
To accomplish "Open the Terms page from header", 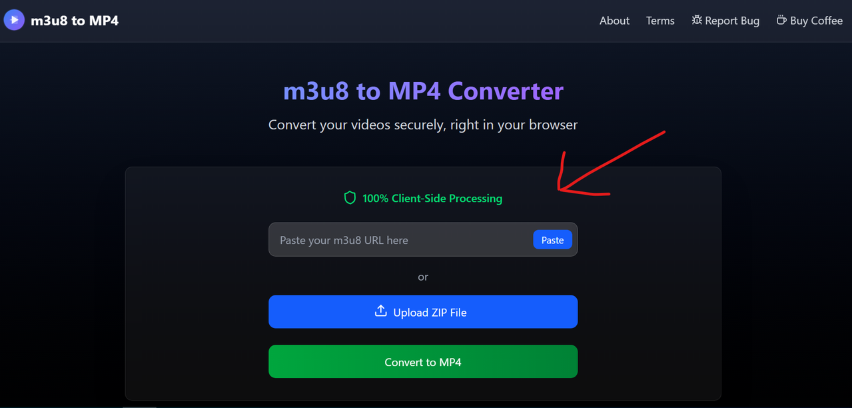I will tap(660, 21).
